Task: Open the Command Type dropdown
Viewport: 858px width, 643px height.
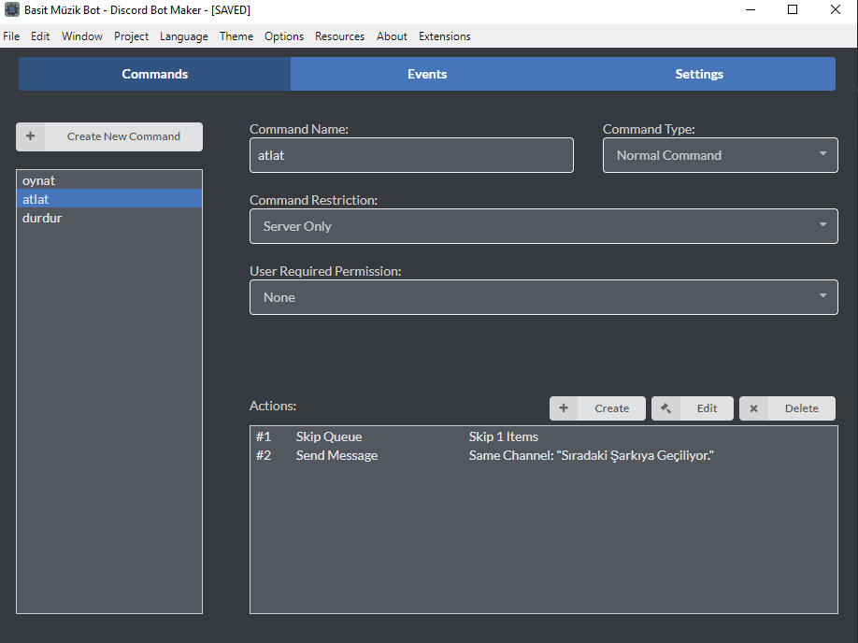Action: coord(720,155)
